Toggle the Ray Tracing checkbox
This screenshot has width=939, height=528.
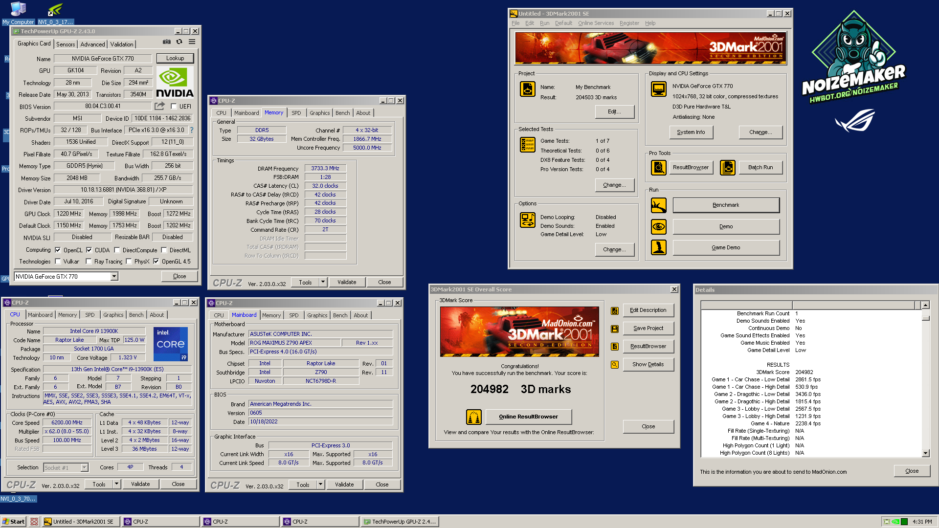89,262
